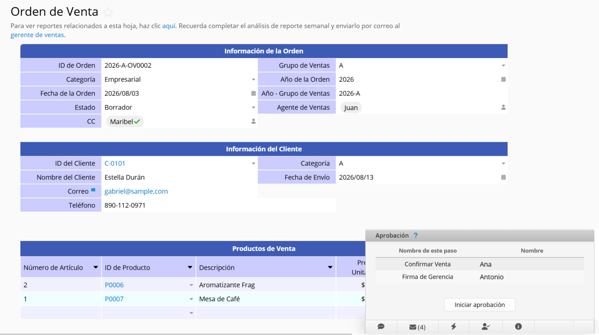Image resolution: width=599 pixels, height=335 pixels.
Task: Click user picker icon for Agente de Ventas
Action: point(503,108)
